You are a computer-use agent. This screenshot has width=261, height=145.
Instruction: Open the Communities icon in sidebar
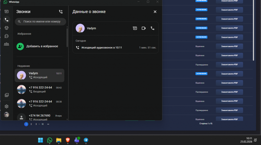[6, 44]
